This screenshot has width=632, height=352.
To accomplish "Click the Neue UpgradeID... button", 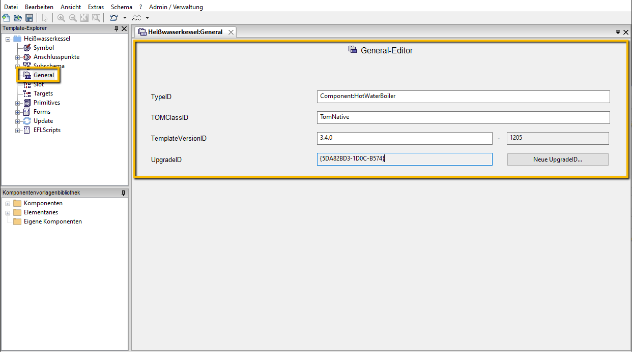I will [x=557, y=159].
